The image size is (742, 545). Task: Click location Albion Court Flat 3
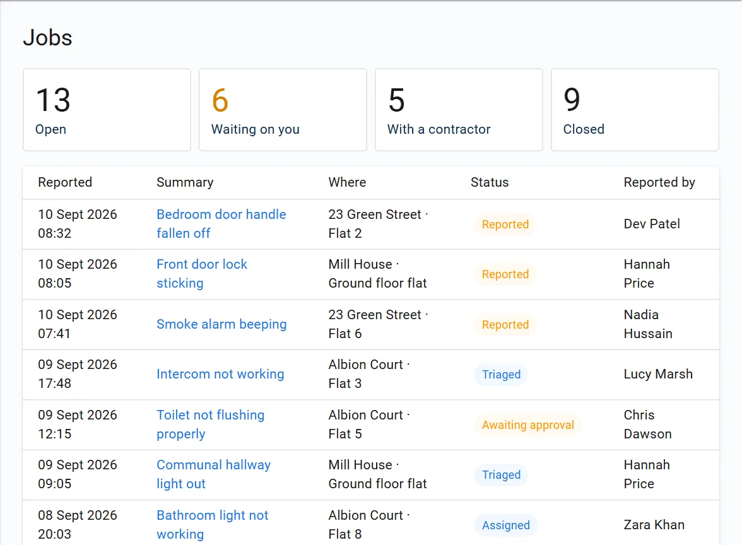[x=369, y=373]
